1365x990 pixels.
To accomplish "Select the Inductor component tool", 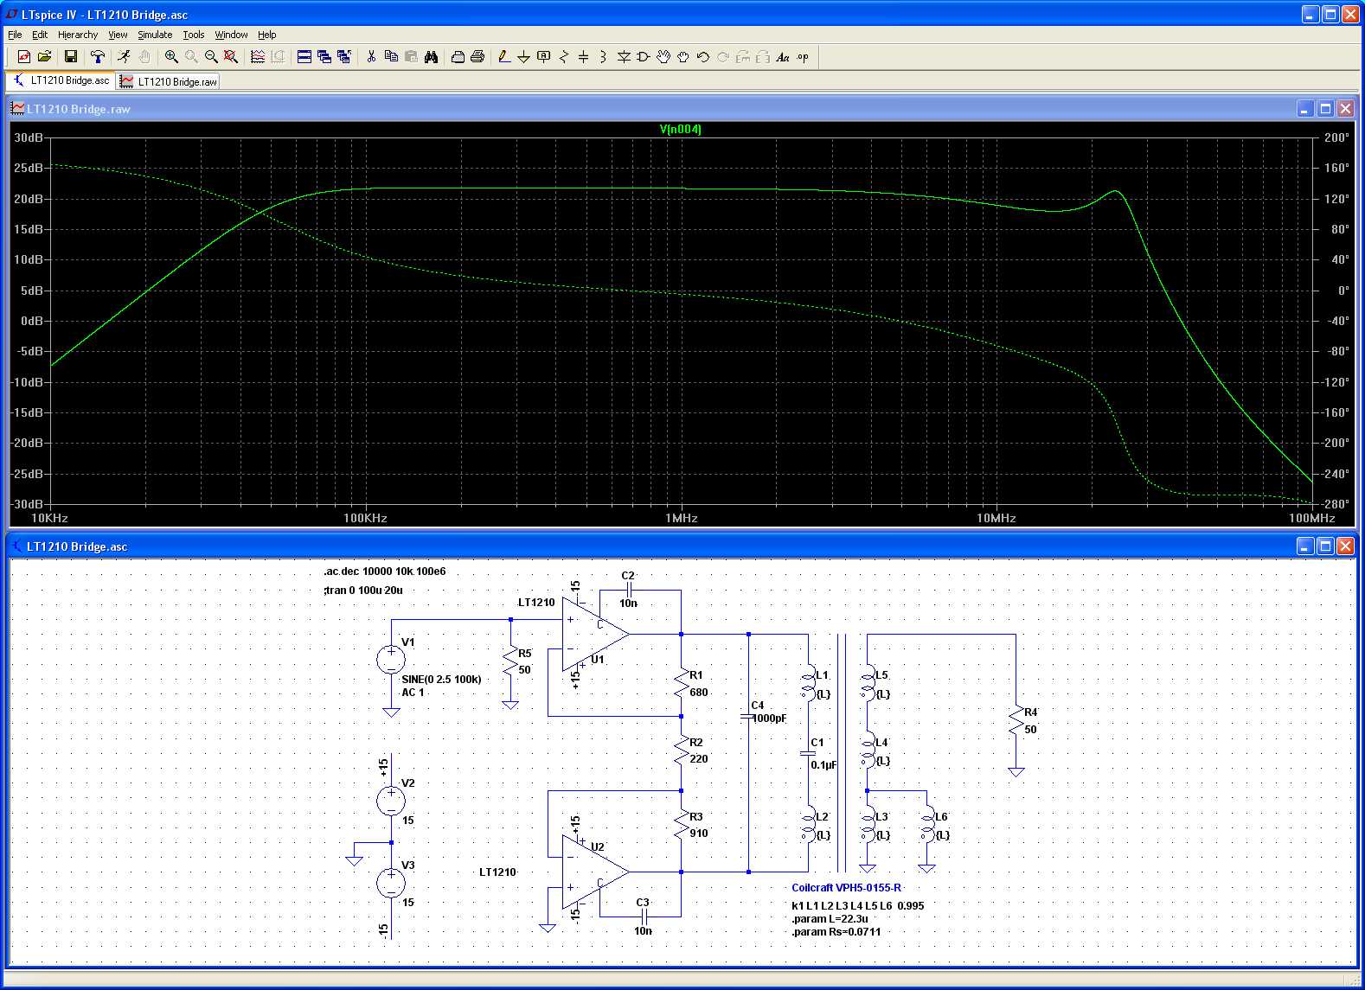I will click(603, 57).
